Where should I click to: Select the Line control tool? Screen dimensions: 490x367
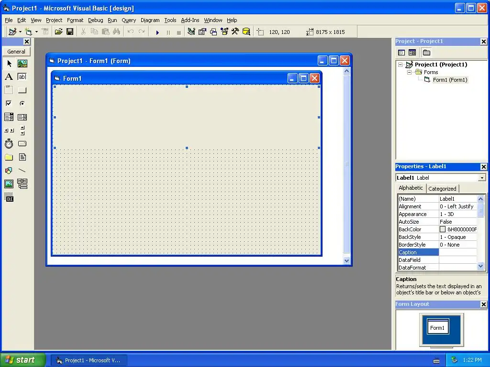[x=22, y=171]
